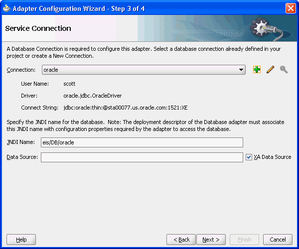Proceed by clicking Next
This screenshot has height=249, width=299.
click(211, 240)
